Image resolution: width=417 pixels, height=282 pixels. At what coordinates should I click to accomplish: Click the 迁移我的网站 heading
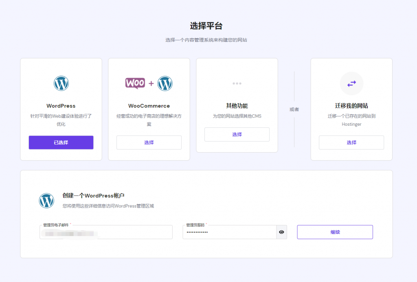tap(351, 106)
